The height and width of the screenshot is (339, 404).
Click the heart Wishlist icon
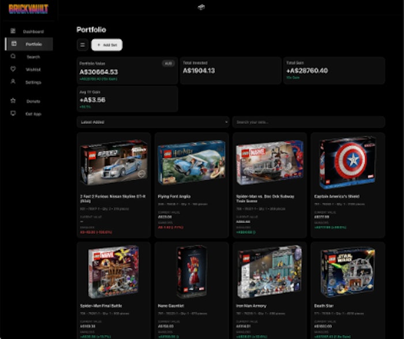(x=13, y=69)
